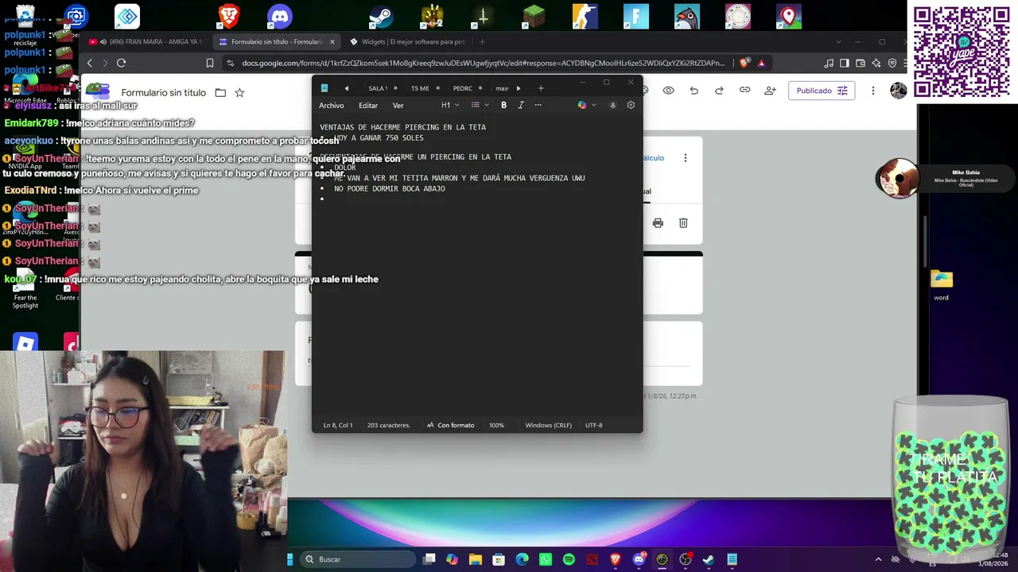Open Discord from the taskbar
1018x572 pixels.
click(639, 559)
